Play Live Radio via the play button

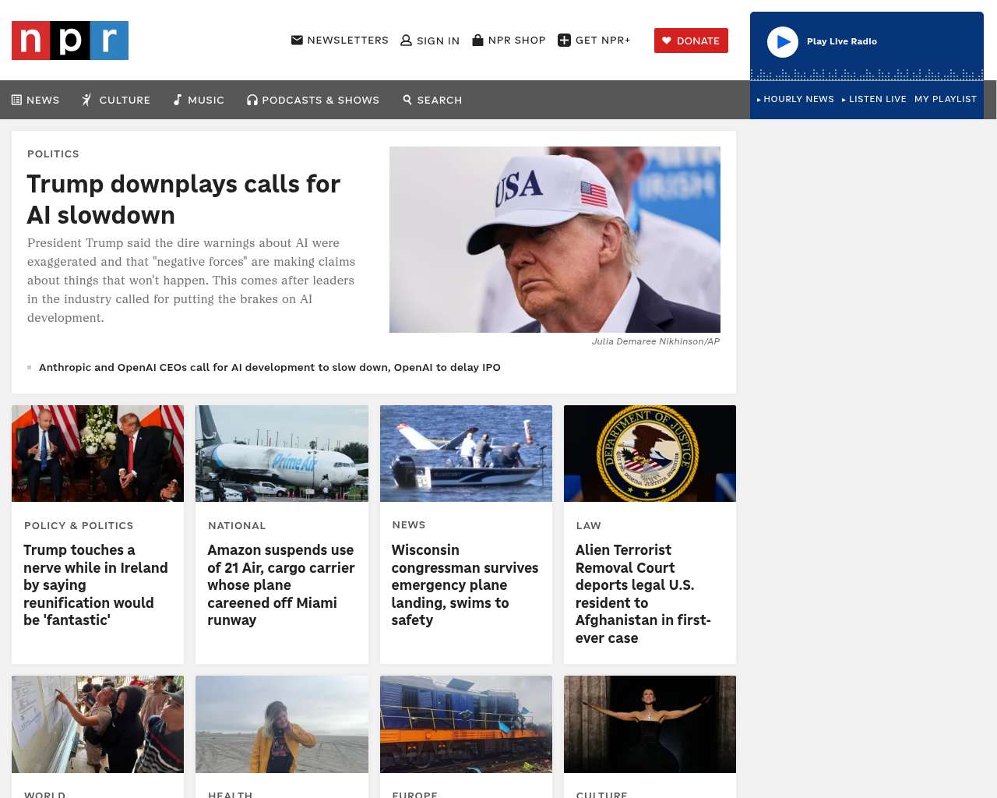pos(783,42)
